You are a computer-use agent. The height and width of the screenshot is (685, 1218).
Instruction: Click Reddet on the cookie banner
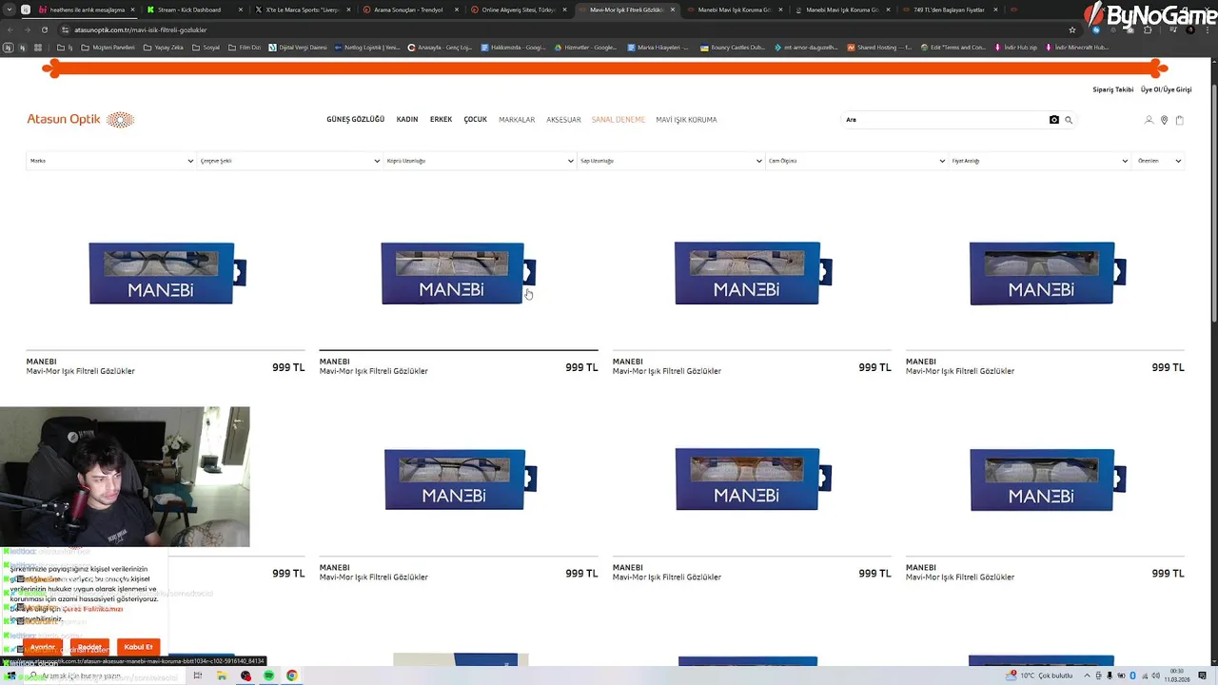pyautogui.click(x=90, y=647)
